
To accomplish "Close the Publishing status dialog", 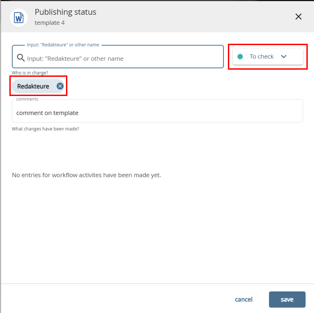I will (298, 17).
